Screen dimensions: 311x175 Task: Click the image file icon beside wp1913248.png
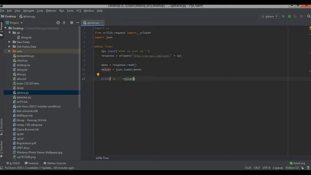click(x=14, y=157)
